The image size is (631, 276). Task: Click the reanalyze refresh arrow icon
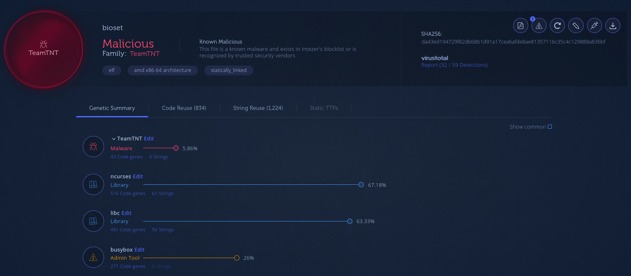pyautogui.click(x=557, y=26)
